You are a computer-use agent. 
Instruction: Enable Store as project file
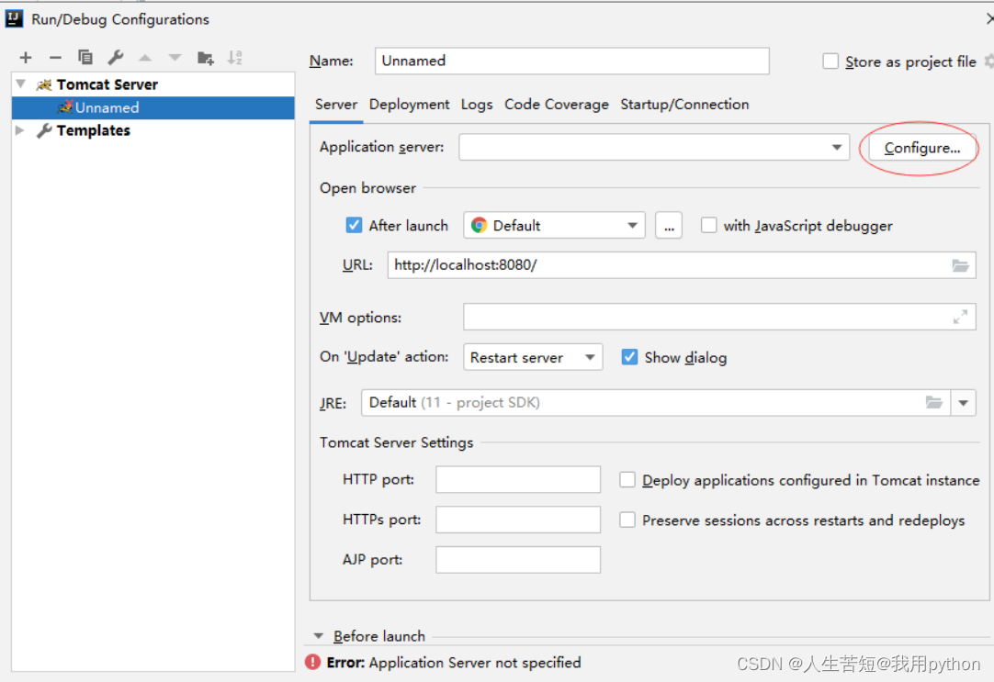click(830, 61)
